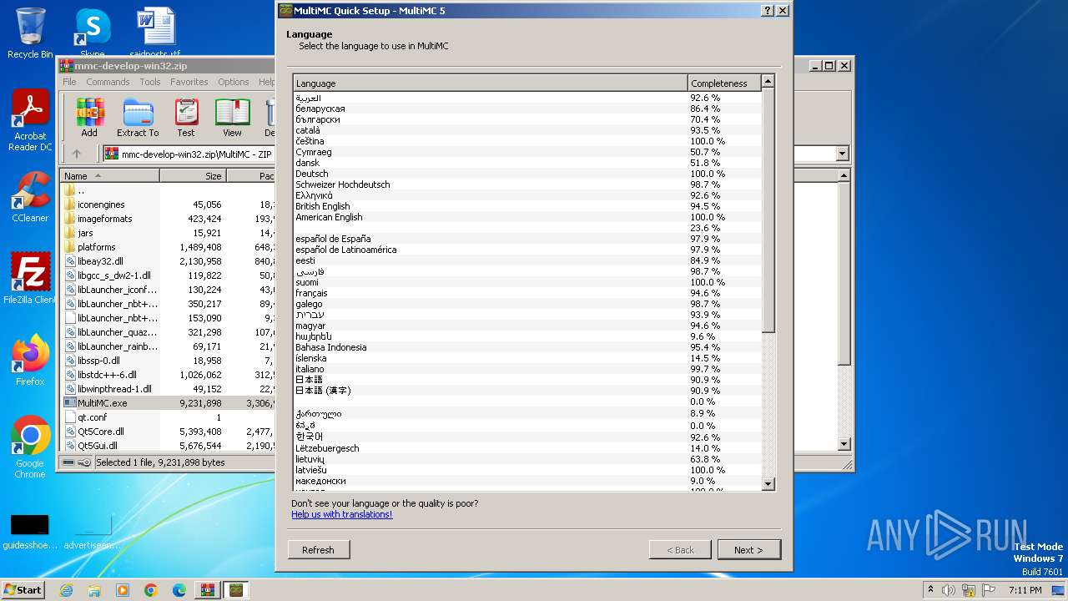The width and height of the screenshot is (1068, 601).
Task: Open the Start menu
Action: tap(23, 590)
